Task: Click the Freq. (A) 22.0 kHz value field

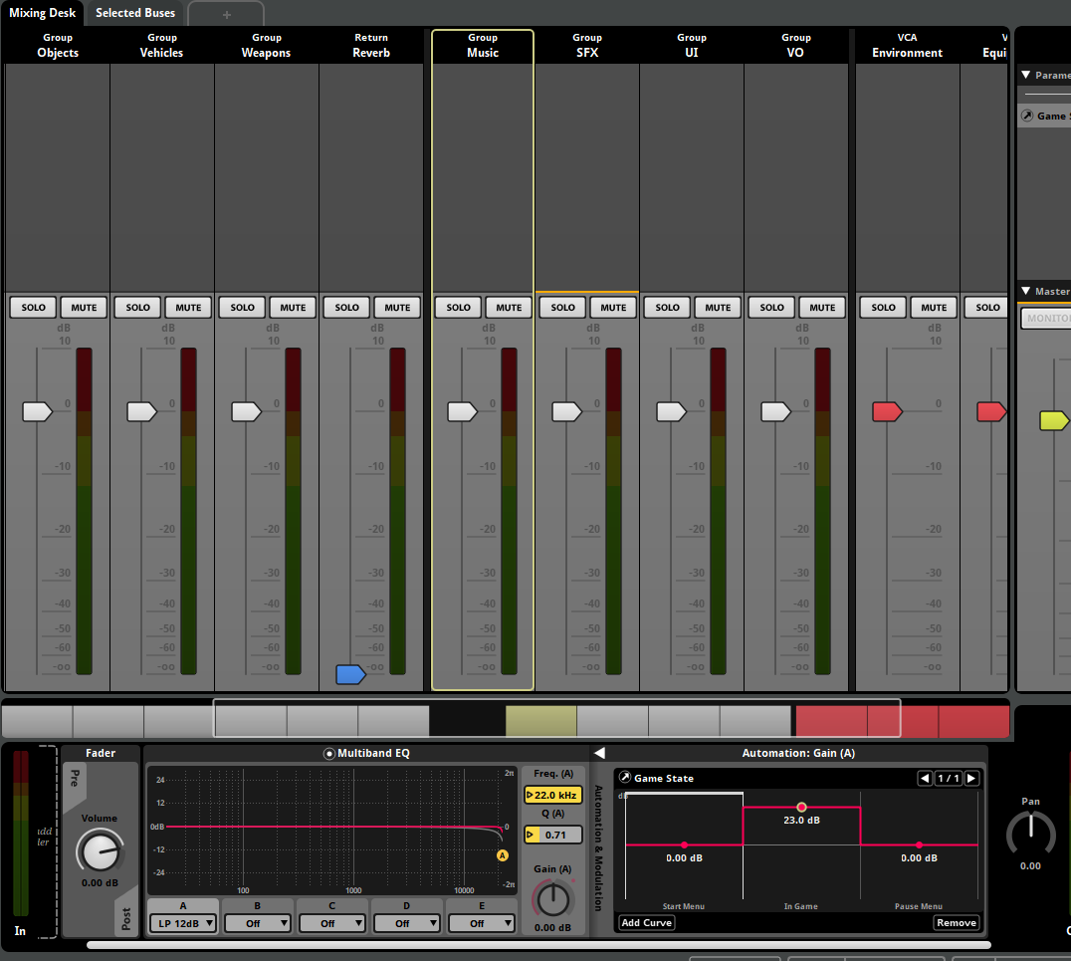Action: (x=553, y=795)
